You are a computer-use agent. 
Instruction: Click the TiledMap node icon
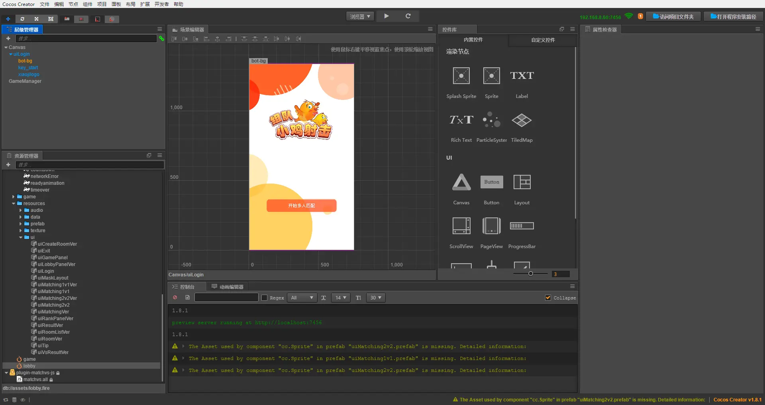[x=522, y=119]
